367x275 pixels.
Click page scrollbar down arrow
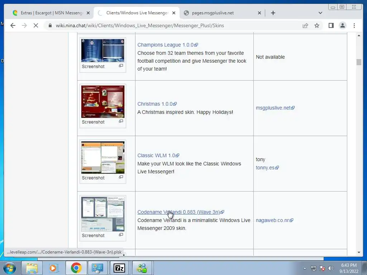359,252
